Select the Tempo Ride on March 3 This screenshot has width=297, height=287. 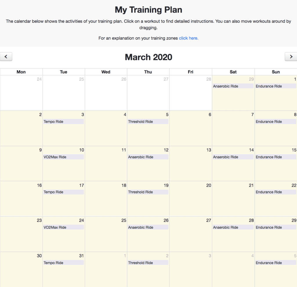point(64,121)
